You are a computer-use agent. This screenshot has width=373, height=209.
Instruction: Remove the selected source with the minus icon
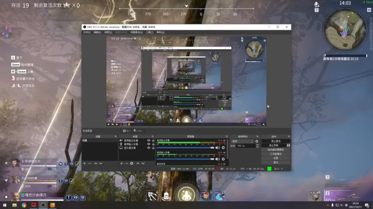coord(126,163)
